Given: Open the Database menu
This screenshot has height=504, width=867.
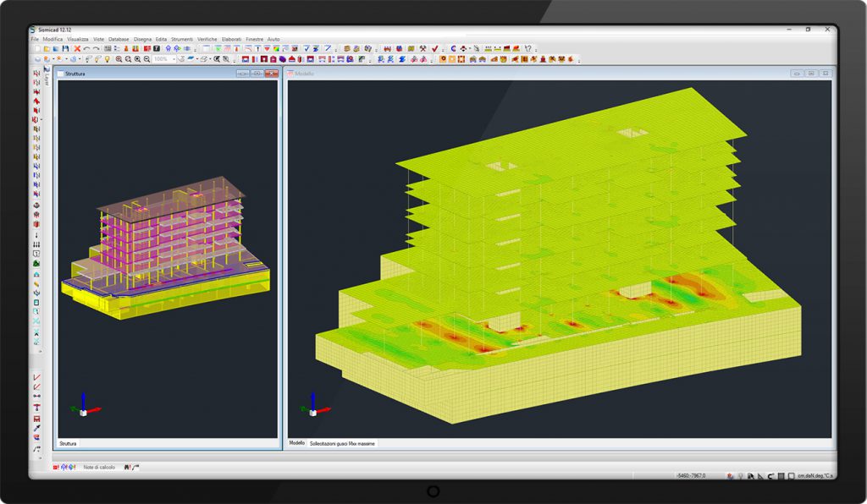Looking at the screenshot, I should coord(119,39).
